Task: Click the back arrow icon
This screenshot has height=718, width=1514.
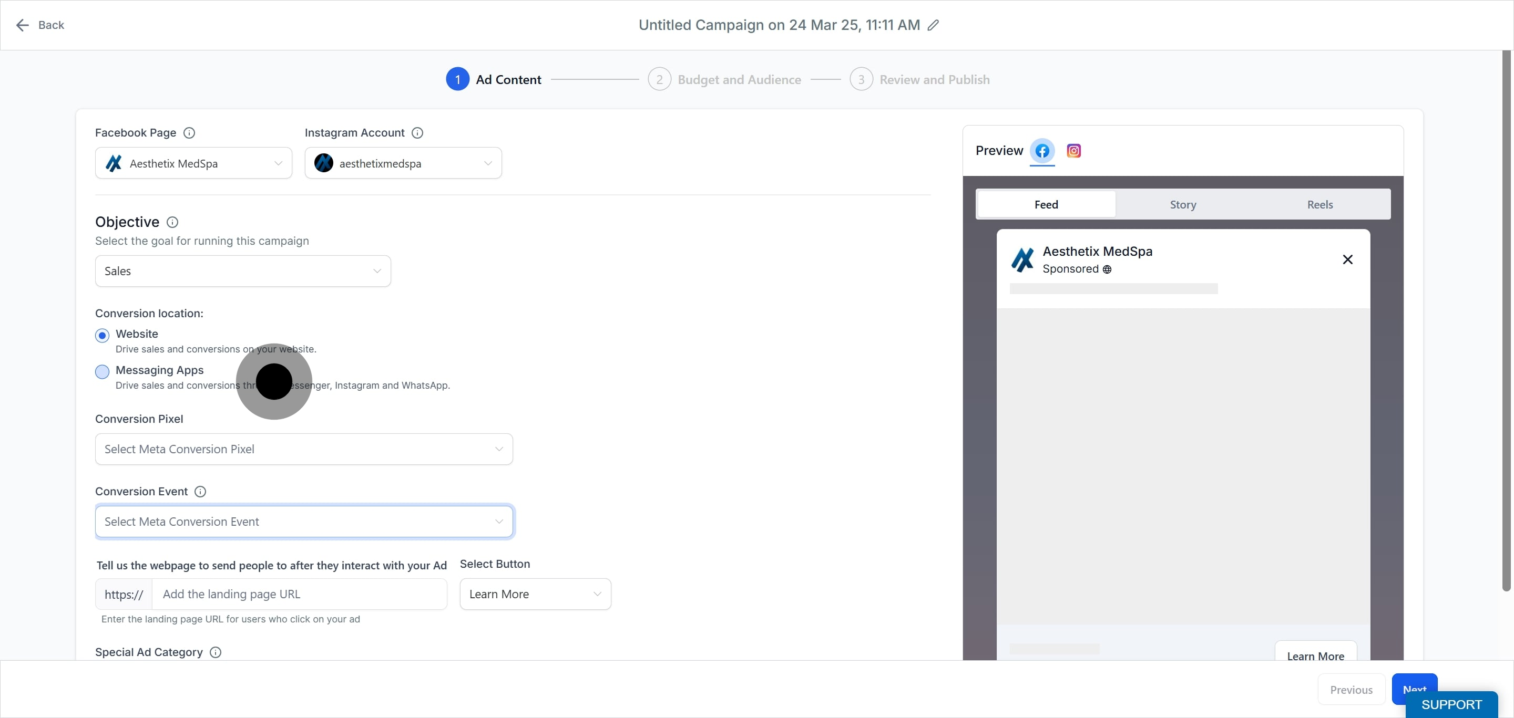Action: [x=22, y=25]
